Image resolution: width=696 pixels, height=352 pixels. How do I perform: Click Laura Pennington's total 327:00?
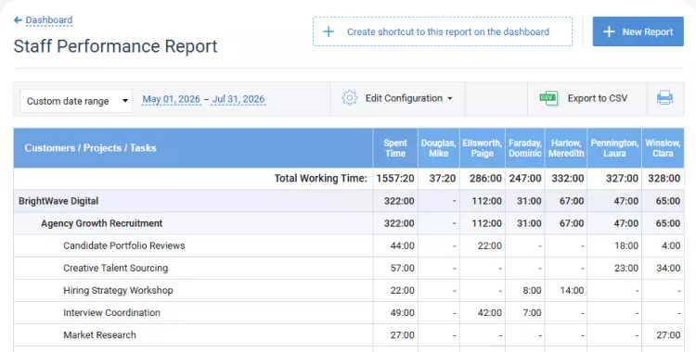[x=622, y=178]
